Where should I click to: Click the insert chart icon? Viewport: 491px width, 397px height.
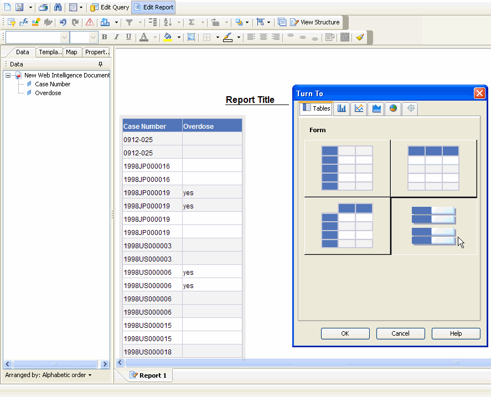[x=105, y=22]
